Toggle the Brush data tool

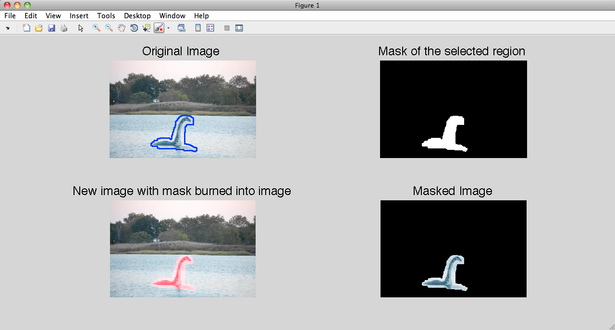point(159,28)
